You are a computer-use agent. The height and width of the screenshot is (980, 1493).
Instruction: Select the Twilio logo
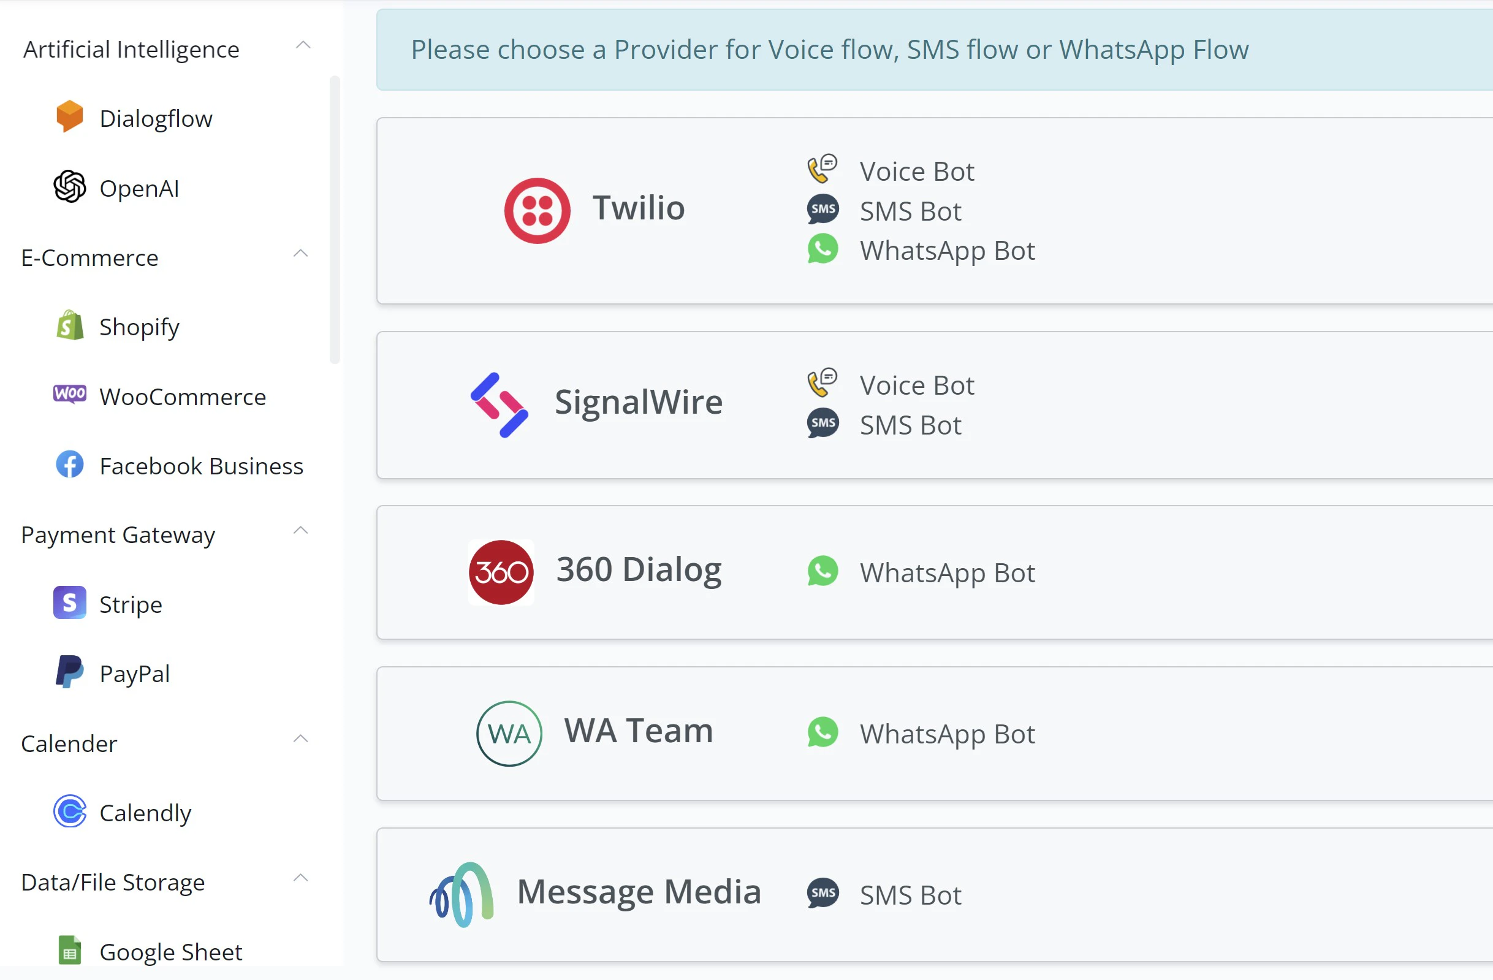click(x=536, y=210)
